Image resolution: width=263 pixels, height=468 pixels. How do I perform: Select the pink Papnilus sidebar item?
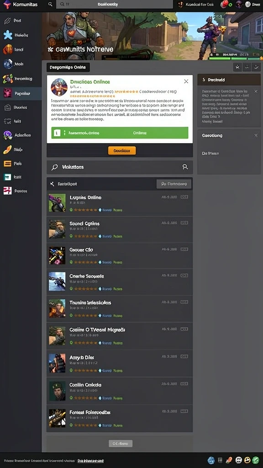point(21,93)
